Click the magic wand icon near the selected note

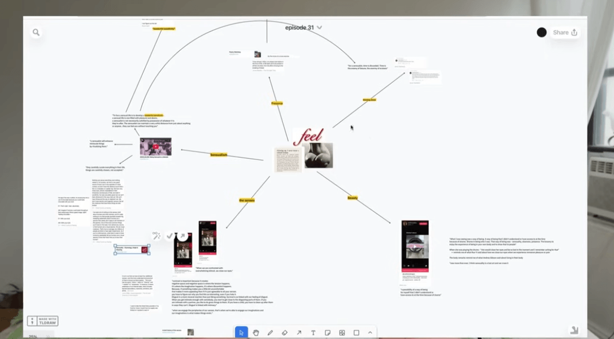[157, 236]
